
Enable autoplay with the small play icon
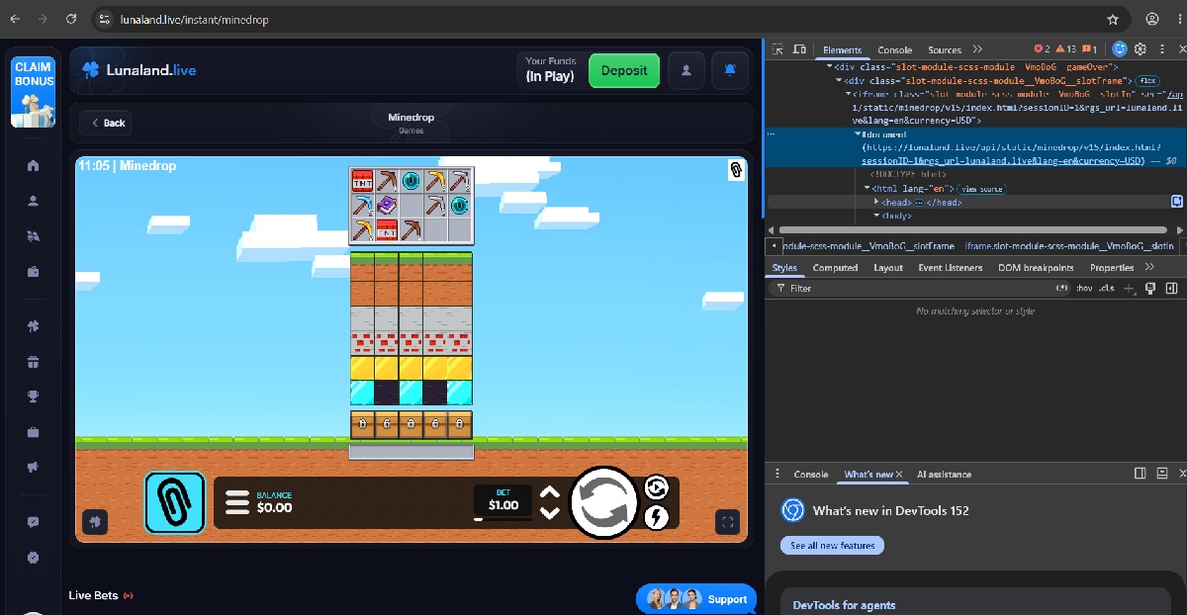point(657,487)
